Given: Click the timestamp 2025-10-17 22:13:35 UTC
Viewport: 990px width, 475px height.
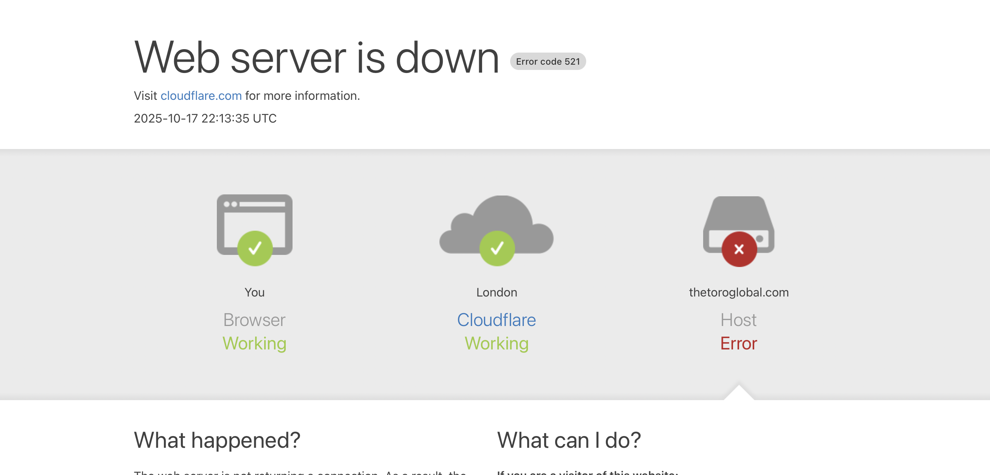Looking at the screenshot, I should pyautogui.click(x=205, y=118).
